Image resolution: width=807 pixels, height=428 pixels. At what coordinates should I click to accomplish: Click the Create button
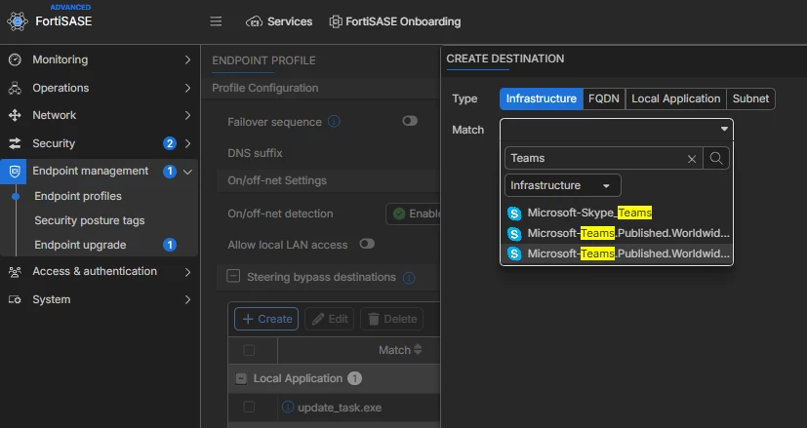(x=266, y=319)
